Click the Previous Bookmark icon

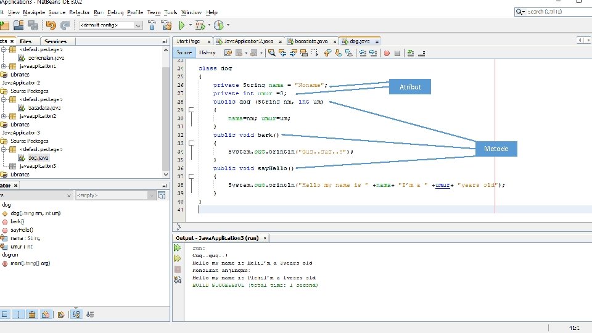[327, 53]
